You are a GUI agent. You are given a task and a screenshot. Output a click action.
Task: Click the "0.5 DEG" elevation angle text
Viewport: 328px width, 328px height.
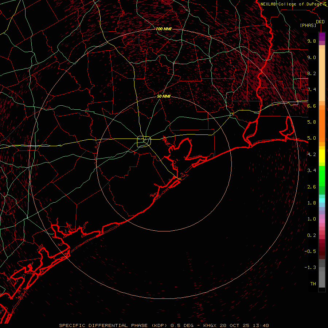[x=182, y=325]
